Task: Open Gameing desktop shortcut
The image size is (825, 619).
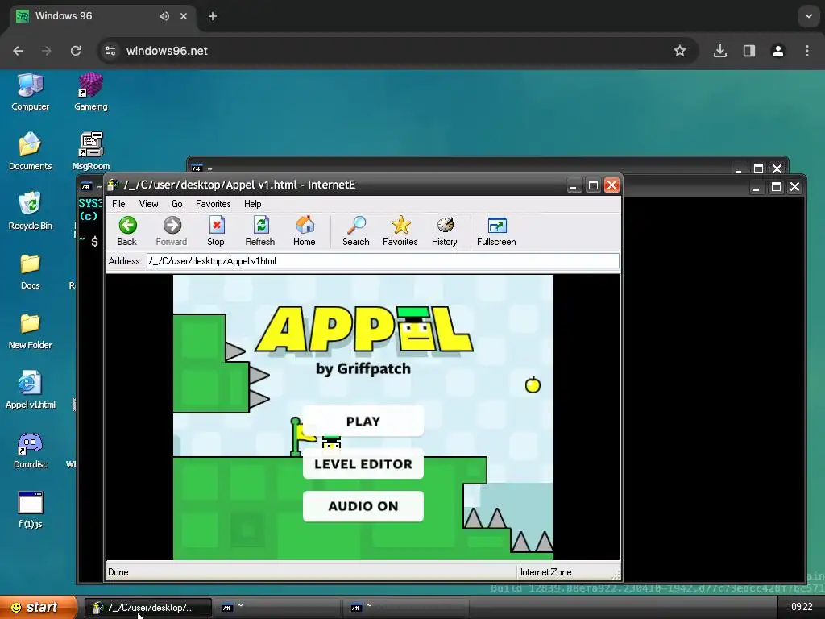Action: [90, 92]
